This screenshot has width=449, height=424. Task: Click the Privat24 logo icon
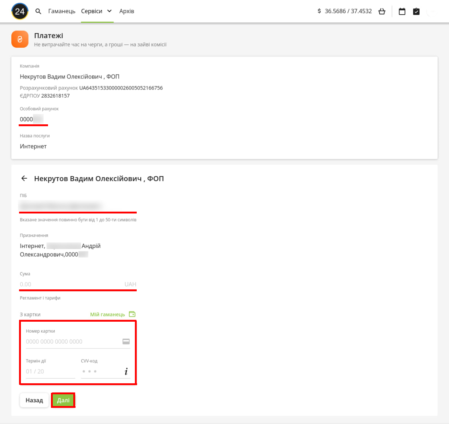[x=20, y=11]
